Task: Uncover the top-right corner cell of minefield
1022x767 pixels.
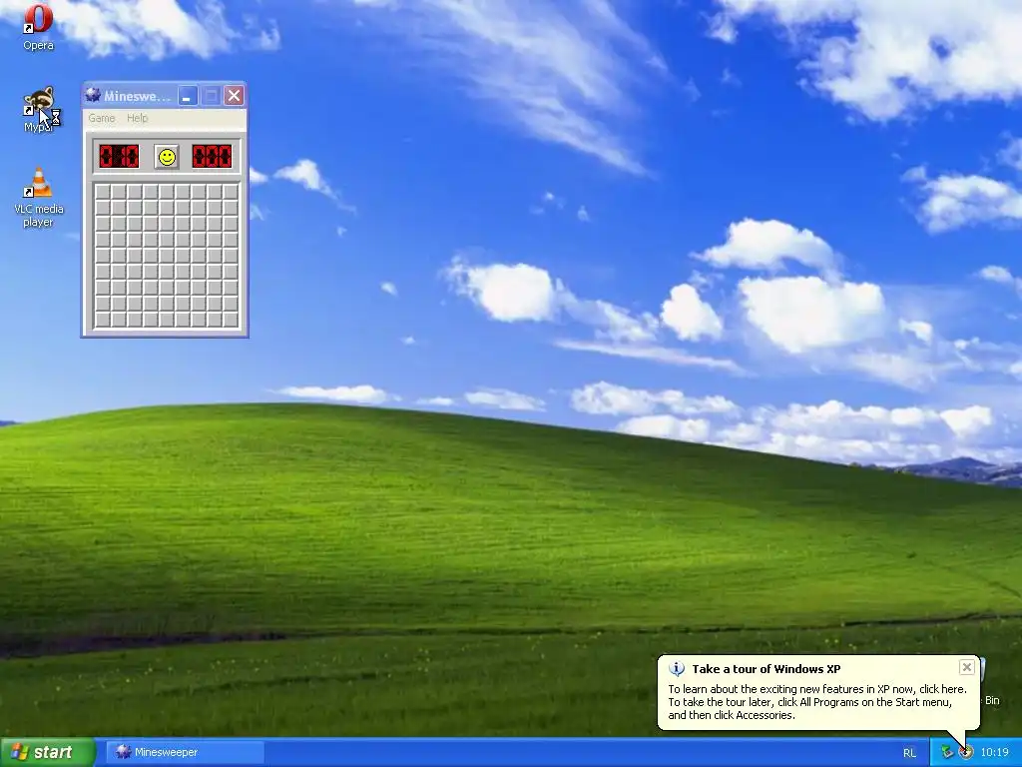Action: [231, 192]
